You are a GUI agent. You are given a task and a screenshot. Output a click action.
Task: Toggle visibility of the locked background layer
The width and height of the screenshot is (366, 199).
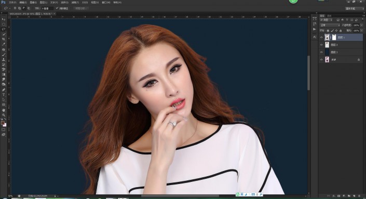pos(321,60)
